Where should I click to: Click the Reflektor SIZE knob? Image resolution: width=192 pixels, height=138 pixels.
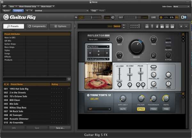coord(154,39)
